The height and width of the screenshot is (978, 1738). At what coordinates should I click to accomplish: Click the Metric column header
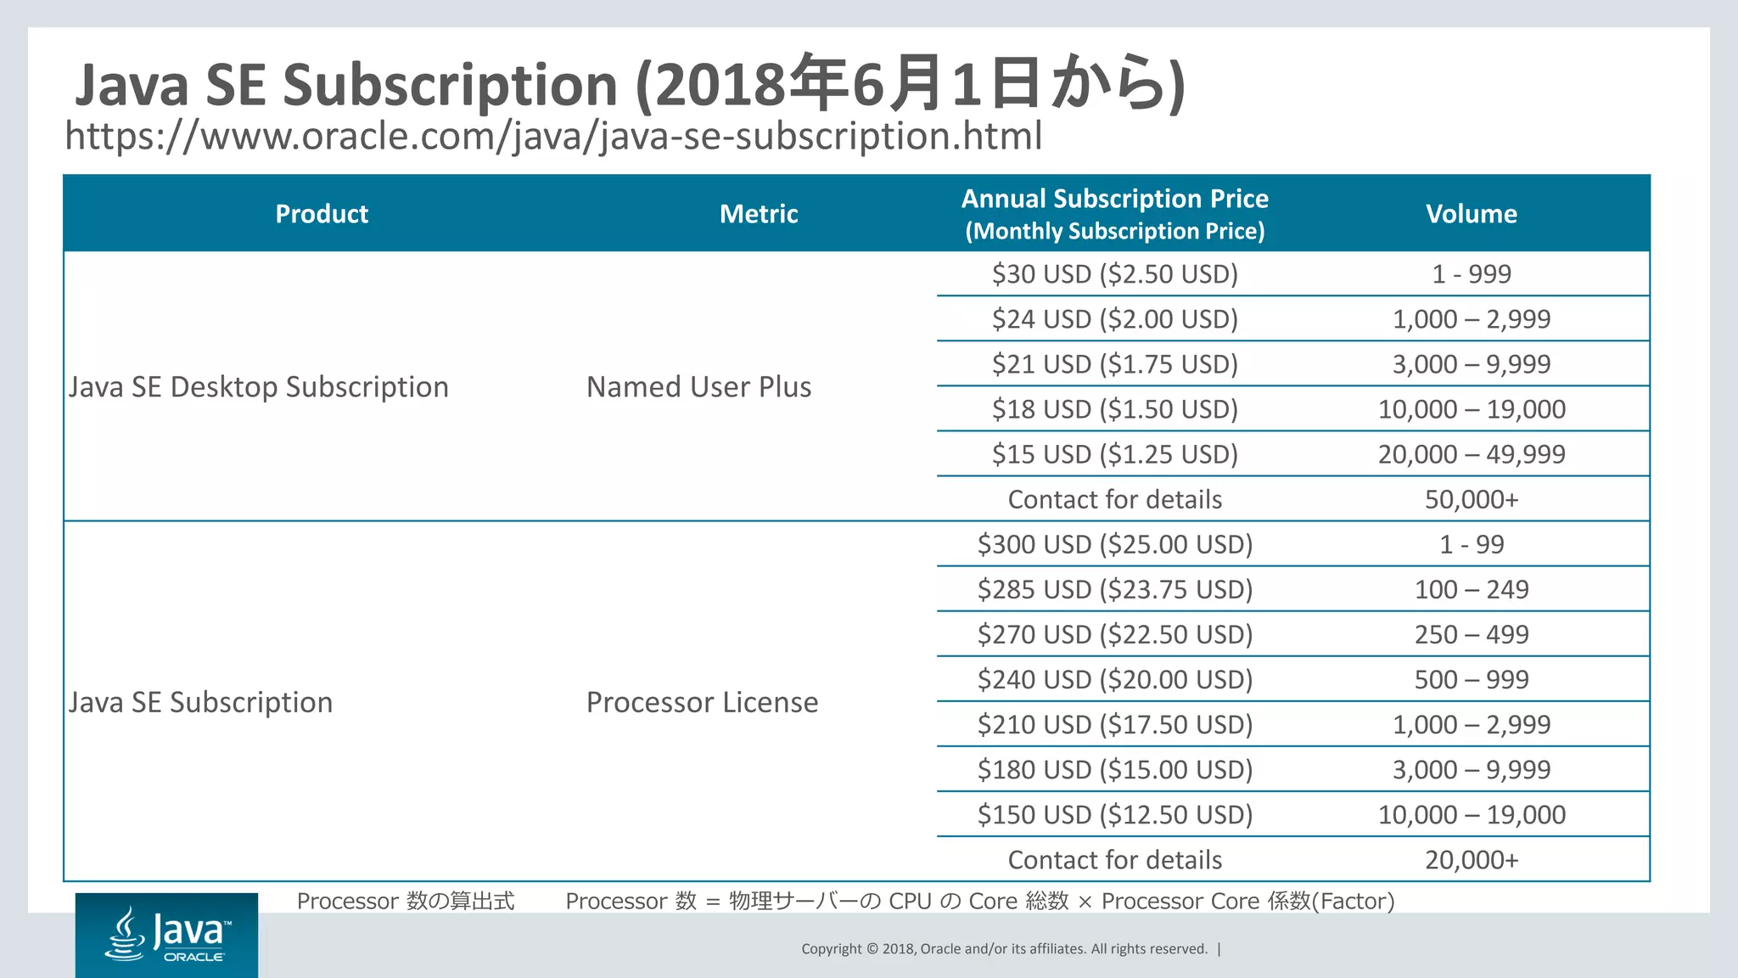759,213
